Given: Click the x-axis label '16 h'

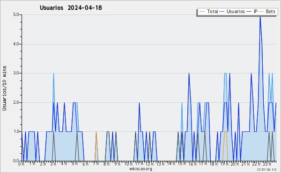Looking at the screenshot, I should pos(192,164).
